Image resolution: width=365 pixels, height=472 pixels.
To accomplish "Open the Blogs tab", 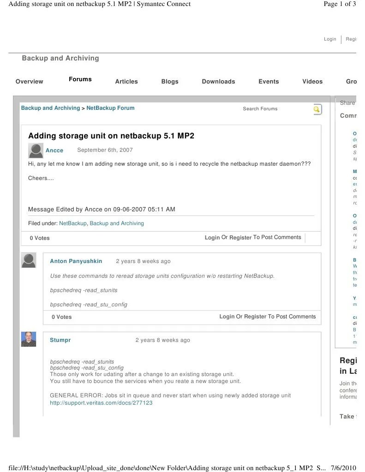I will 170,81.
